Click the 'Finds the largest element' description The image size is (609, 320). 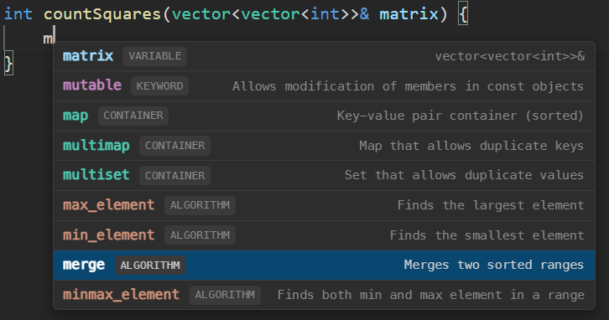(491, 205)
